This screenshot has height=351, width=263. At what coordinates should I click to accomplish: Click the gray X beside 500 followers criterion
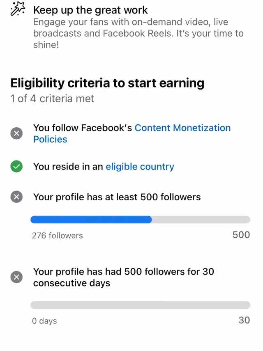pyautogui.click(x=16, y=197)
